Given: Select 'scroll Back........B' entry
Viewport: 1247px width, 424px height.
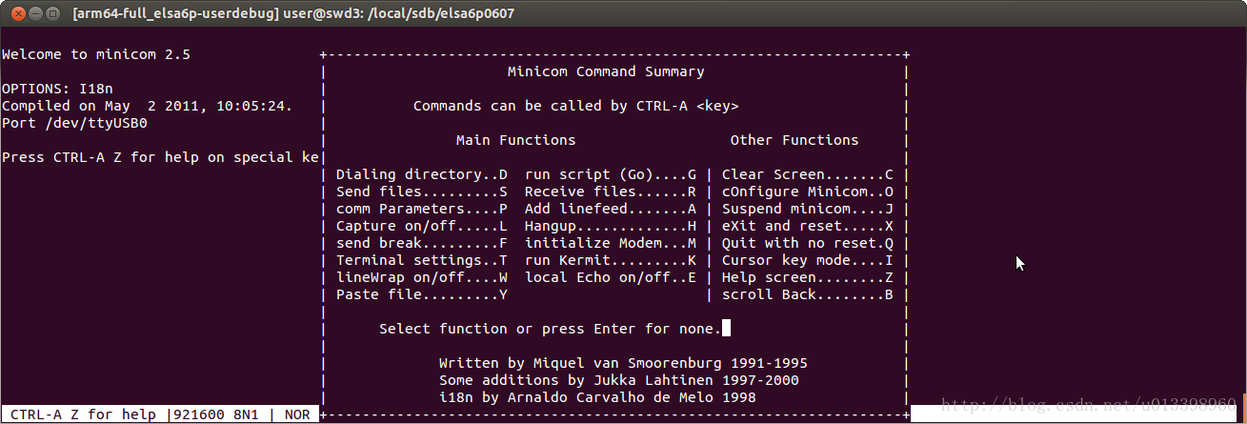Looking at the screenshot, I should (808, 294).
